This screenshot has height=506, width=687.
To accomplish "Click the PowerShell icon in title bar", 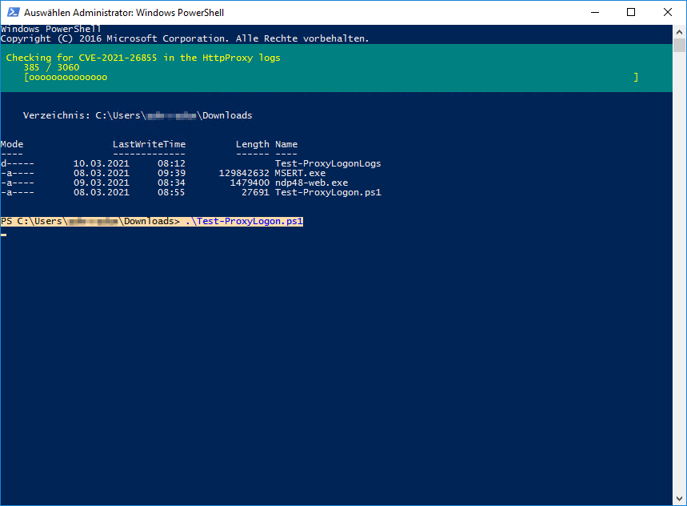I will [13, 12].
